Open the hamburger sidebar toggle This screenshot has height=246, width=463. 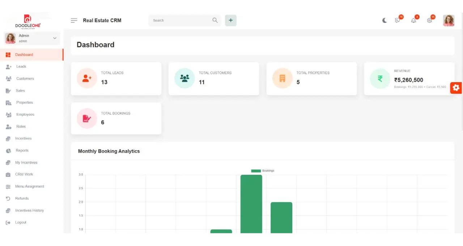pos(74,20)
